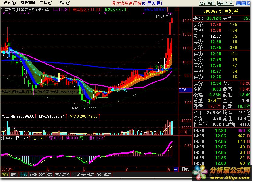The width and height of the screenshot is (253, 182).
Task: Maximize the 通达信 window
Action: [244, 3]
